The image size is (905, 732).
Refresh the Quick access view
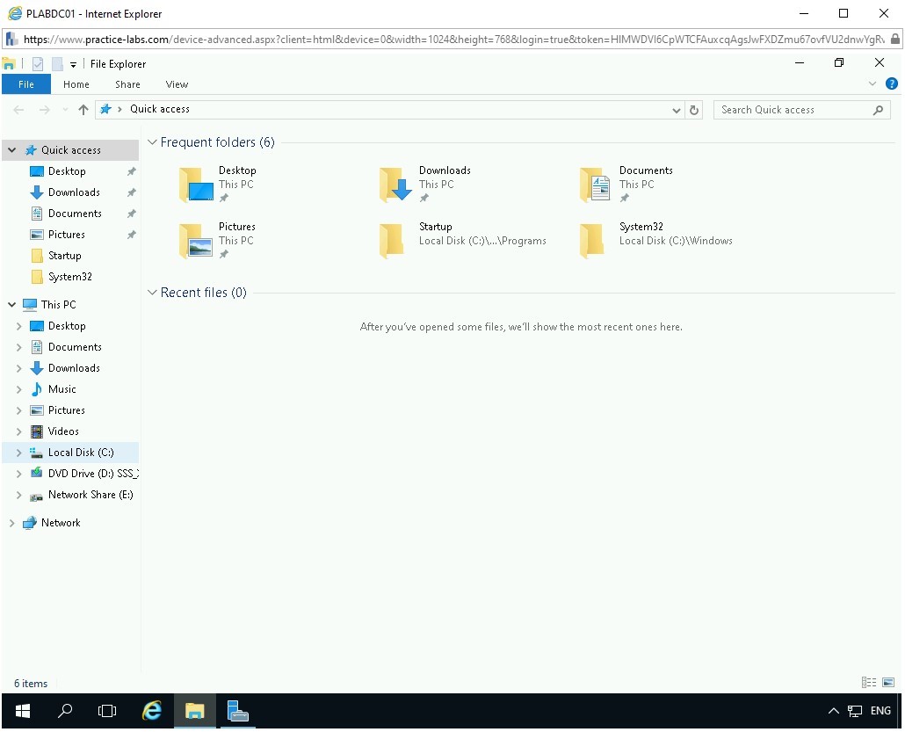pos(694,110)
